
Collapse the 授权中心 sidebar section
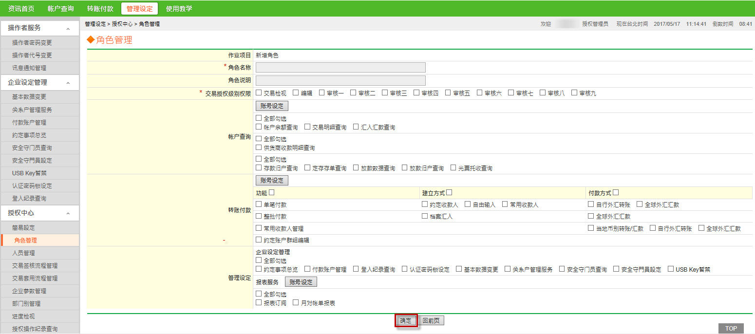pyautogui.click(x=68, y=214)
